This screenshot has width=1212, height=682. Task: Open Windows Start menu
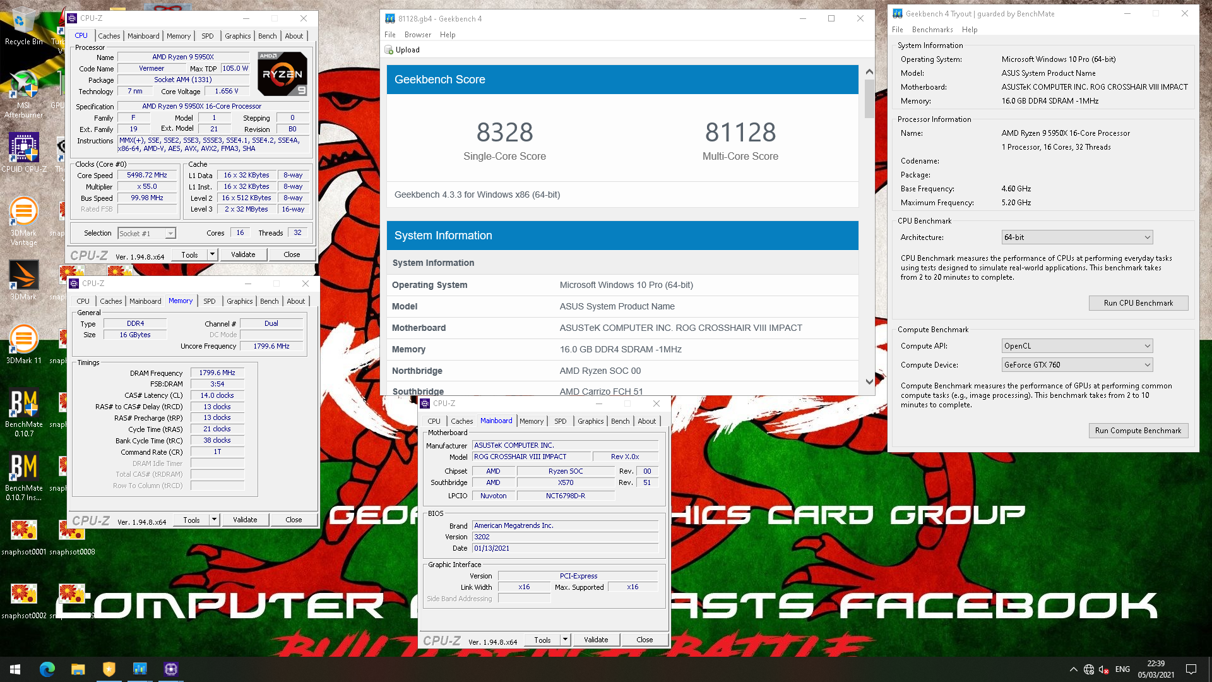coord(15,669)
